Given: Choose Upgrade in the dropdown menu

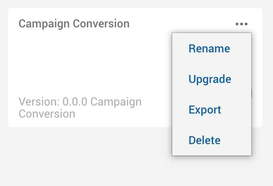Looking at the screenshot, I should 209,79.
